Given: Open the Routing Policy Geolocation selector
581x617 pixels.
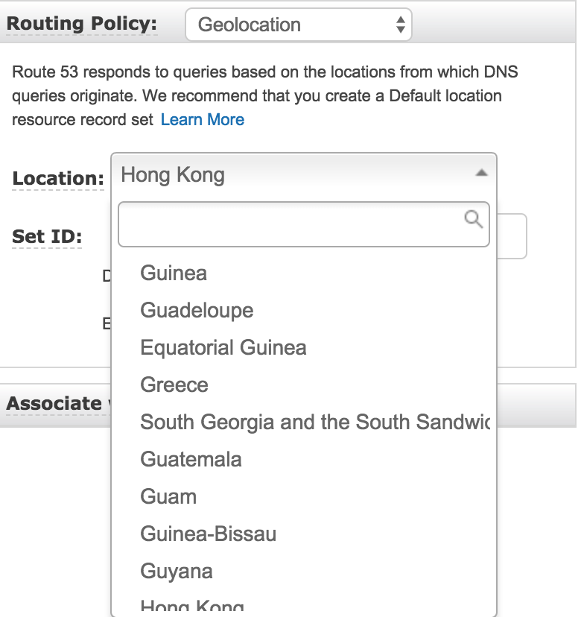Looking at the screenshot, I should (x=299, y=25).
